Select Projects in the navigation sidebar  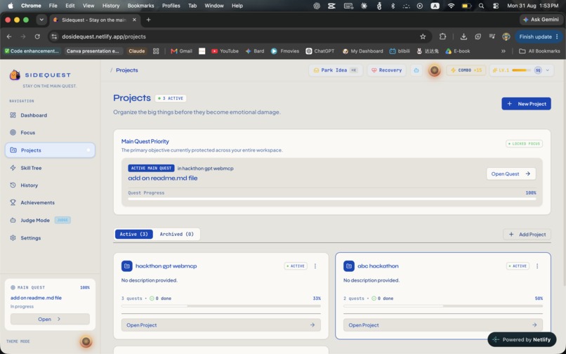(50, 150)
